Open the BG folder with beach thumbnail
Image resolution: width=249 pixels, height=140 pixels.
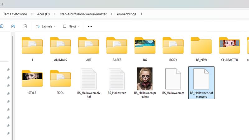[145, 49]
